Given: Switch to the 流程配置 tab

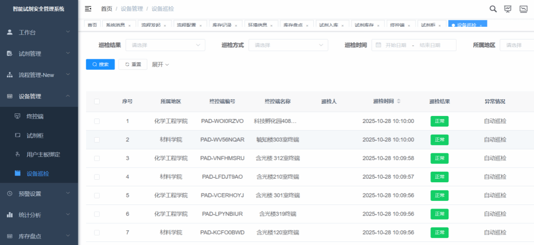Looking at the screenshot, I should click(x=186, y=24).
